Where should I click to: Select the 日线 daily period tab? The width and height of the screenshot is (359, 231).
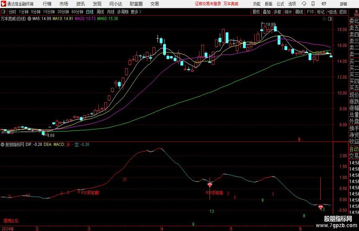pyautogui.click(x=90, y=12)
